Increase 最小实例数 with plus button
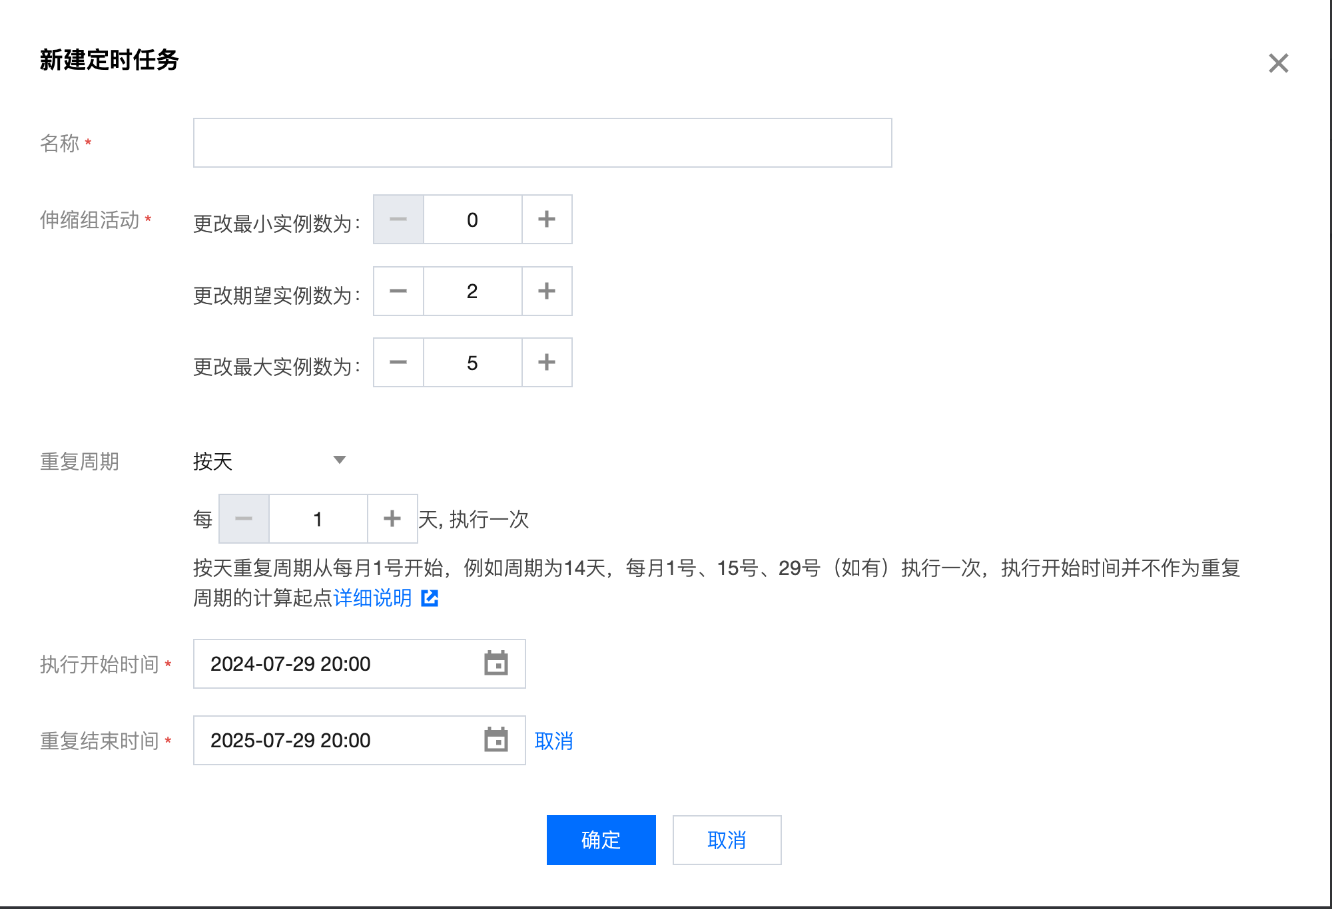The width and height of the screenshot is (1332, 909). click(547, 220)
